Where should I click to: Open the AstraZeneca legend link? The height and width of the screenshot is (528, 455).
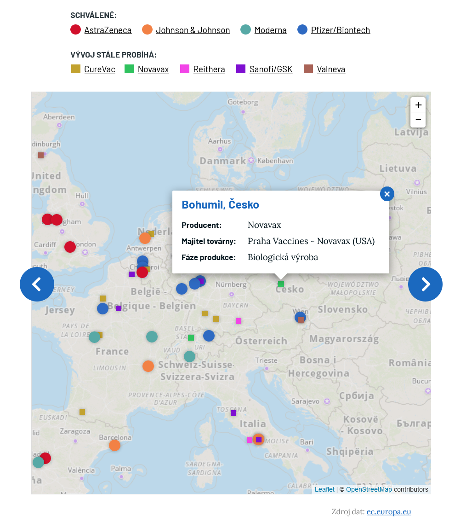click(108, 30)
